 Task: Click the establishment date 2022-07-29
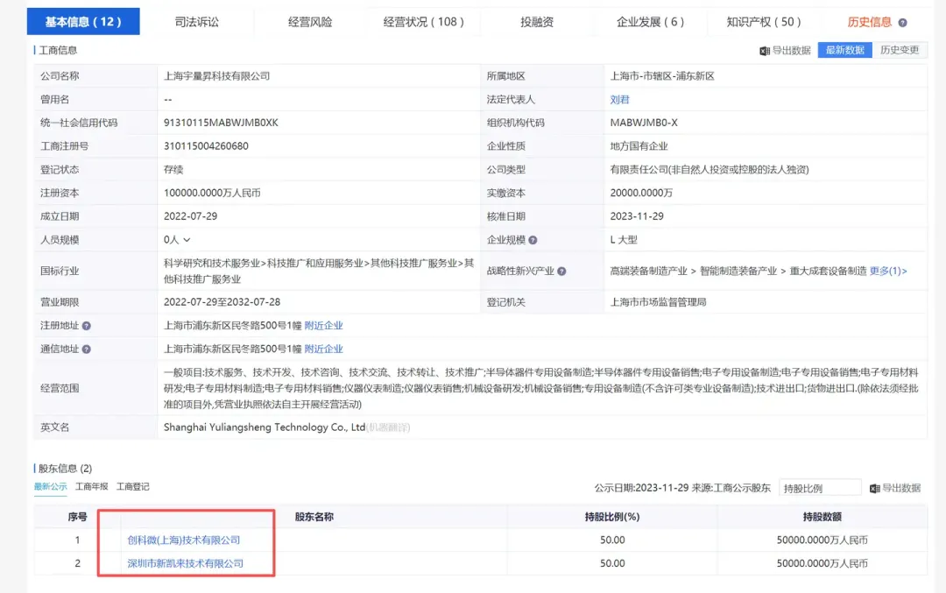(190, 216)
